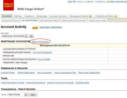
Task: Open the Escrow Details link
Action: [44, 59]
